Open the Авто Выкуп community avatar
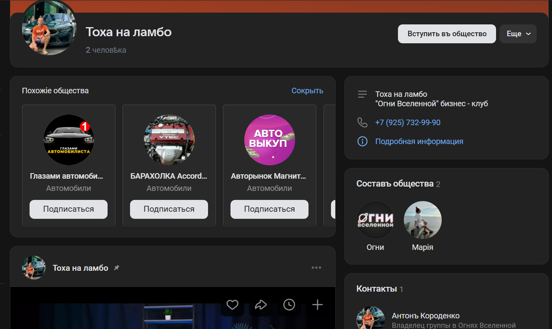Viewport: 552px width, 329px height. pyautogui.click(x=269, y=140)
